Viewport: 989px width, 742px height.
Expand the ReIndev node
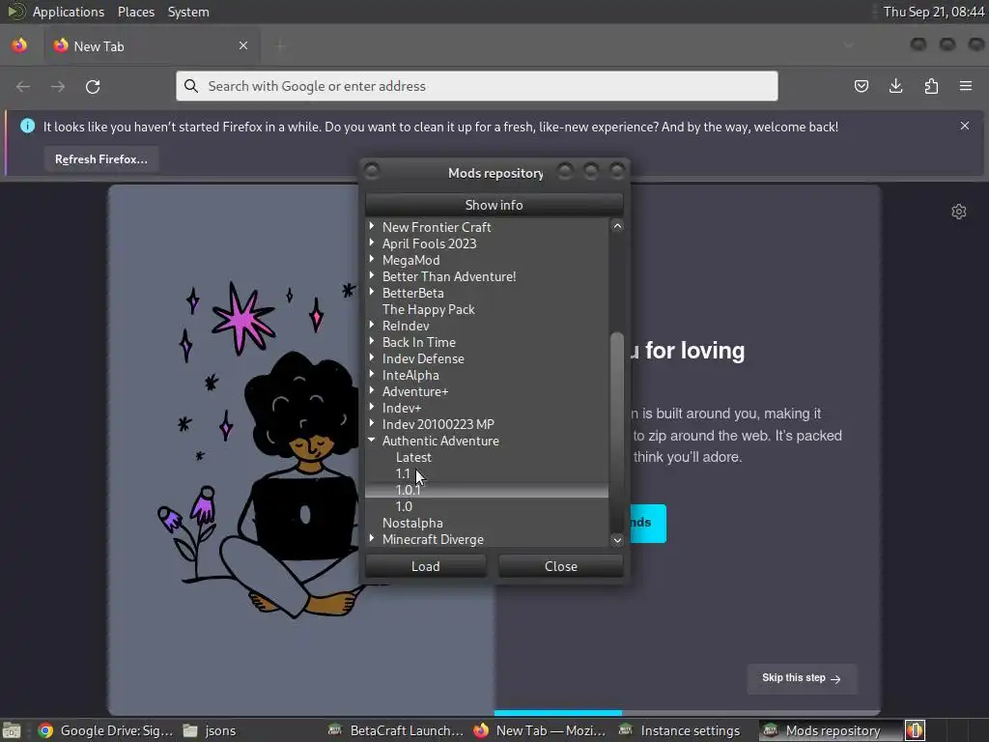pos(372,325)
